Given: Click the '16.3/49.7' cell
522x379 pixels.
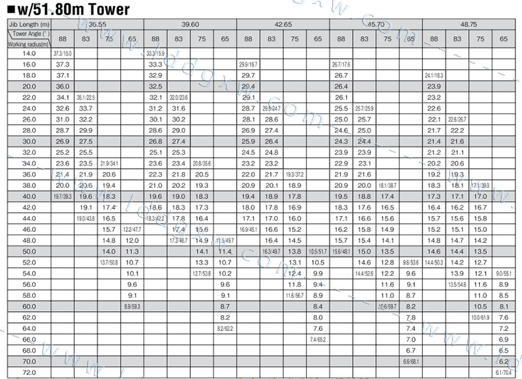Looking at the screenshot, I should 272,251.
